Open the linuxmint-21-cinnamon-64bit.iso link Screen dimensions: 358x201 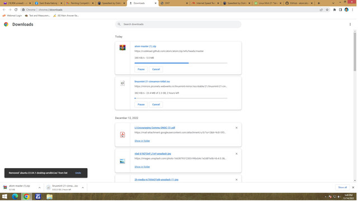[152, 82]
